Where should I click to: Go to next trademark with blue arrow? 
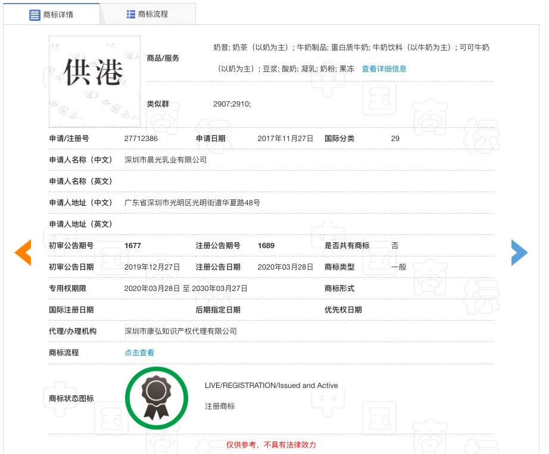[x=520, y=252]
